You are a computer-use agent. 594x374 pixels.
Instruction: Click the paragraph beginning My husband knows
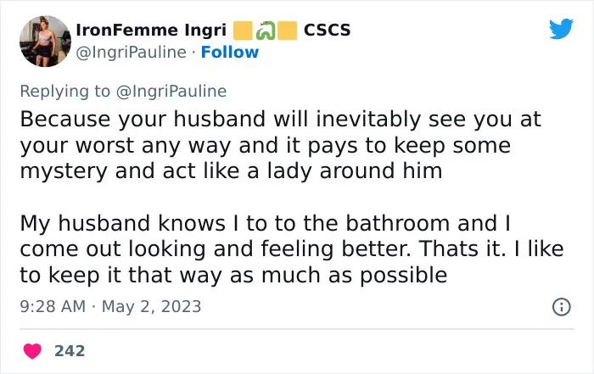coord(292,248)
